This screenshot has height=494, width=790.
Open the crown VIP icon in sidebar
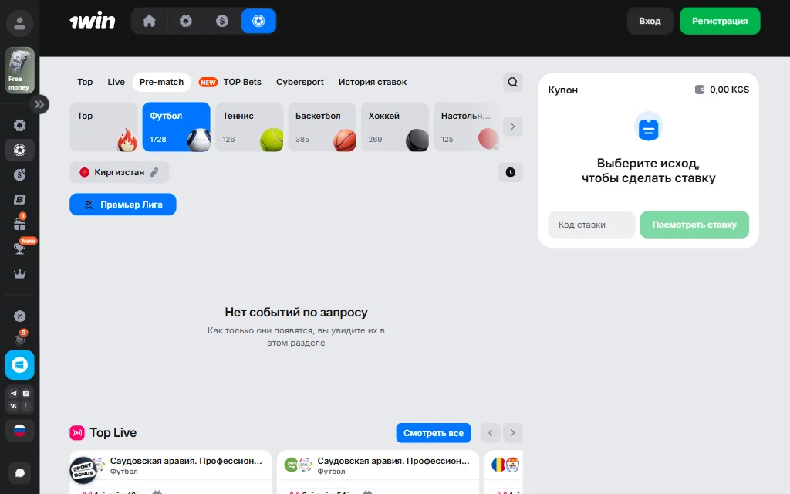(19, 274)
